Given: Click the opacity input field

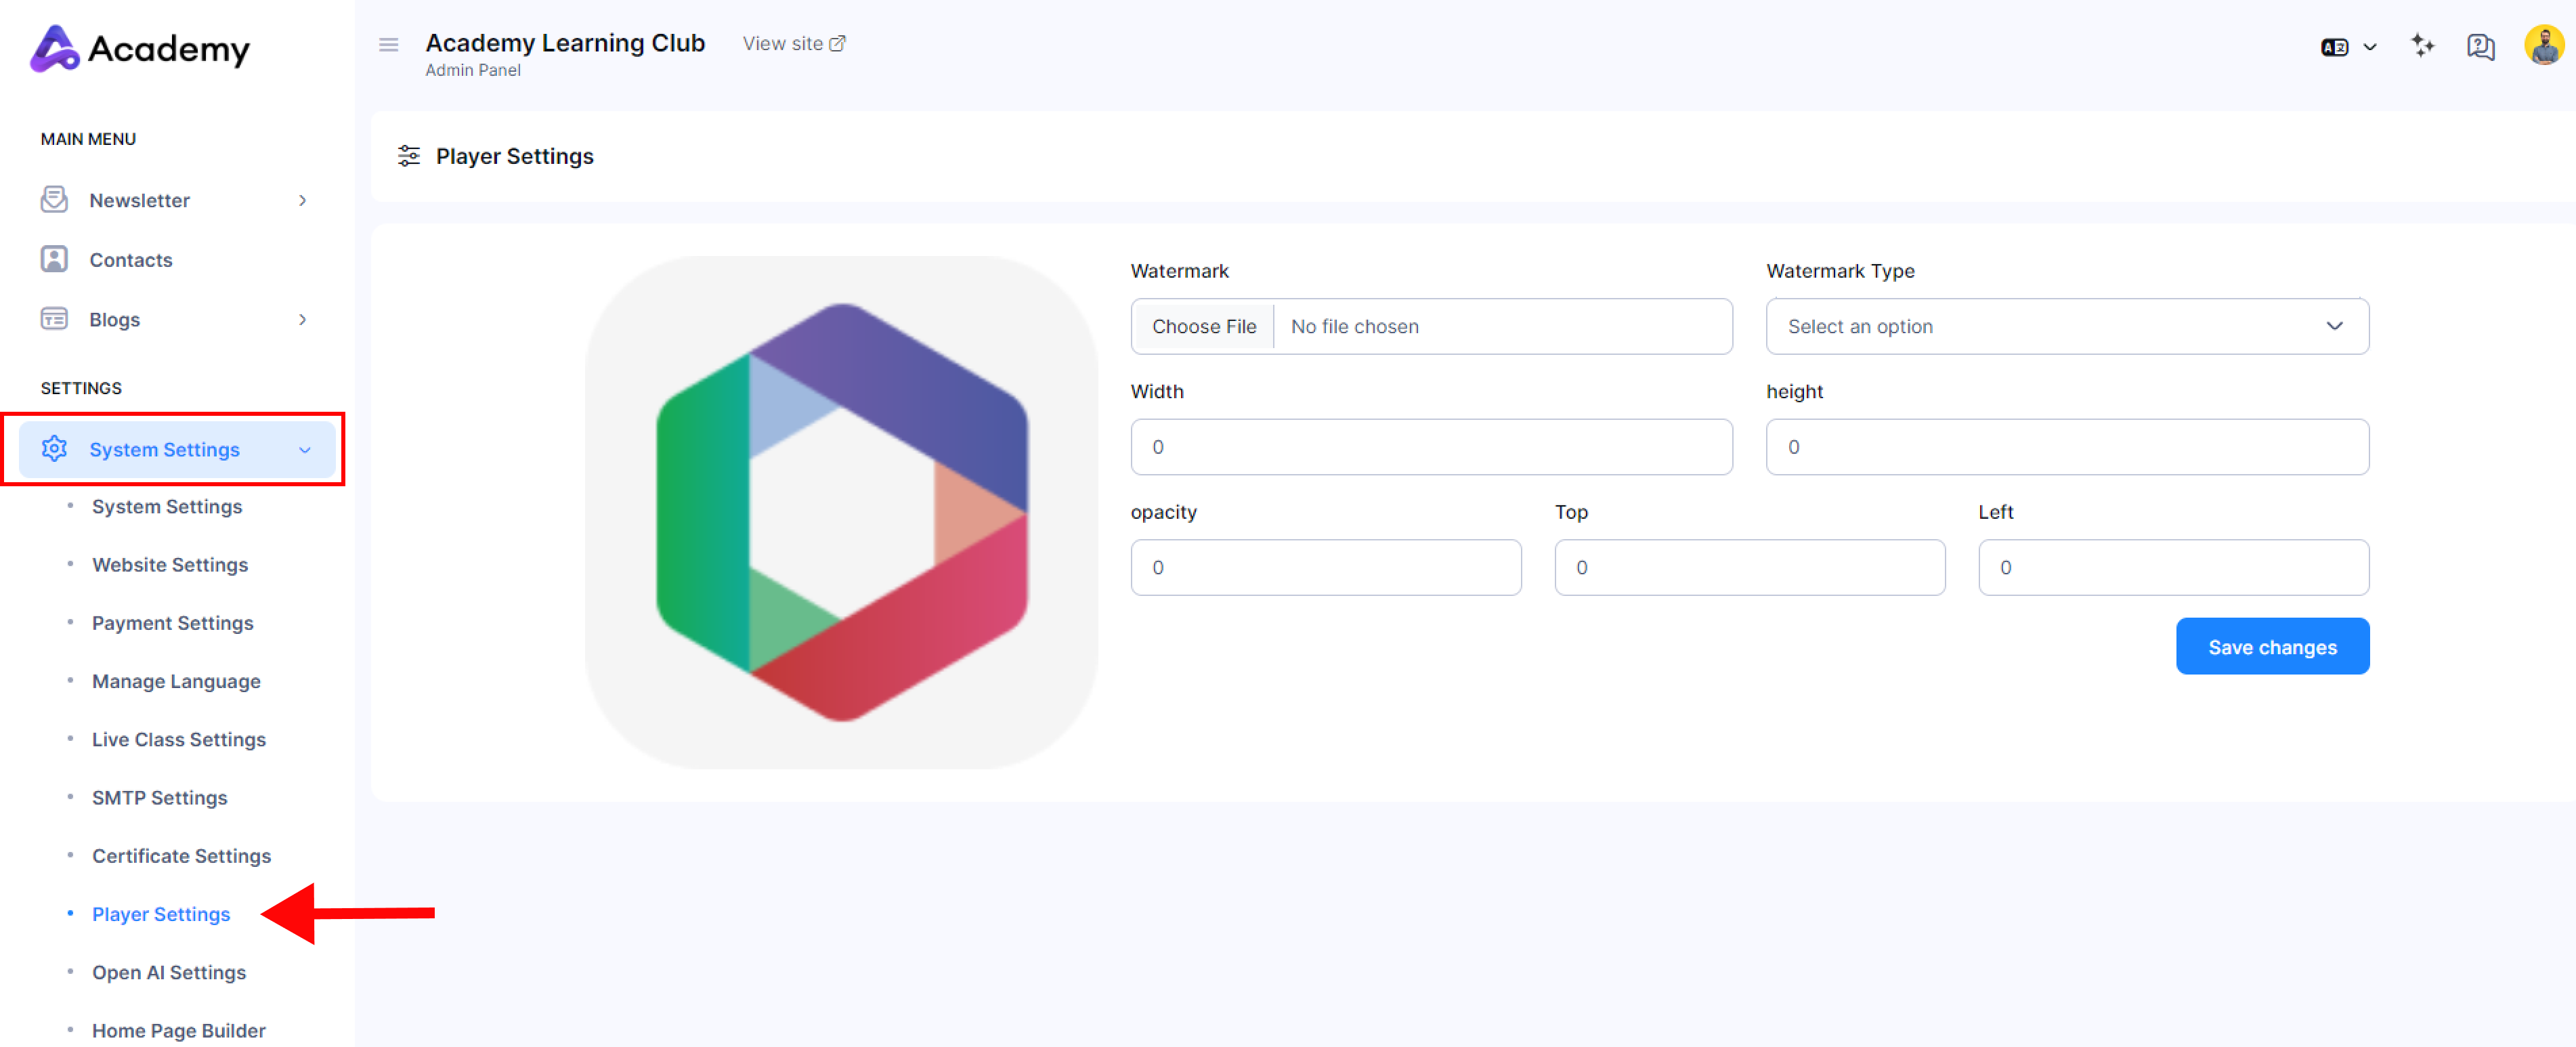Looking at the screenshot, I should [1325, 568].
